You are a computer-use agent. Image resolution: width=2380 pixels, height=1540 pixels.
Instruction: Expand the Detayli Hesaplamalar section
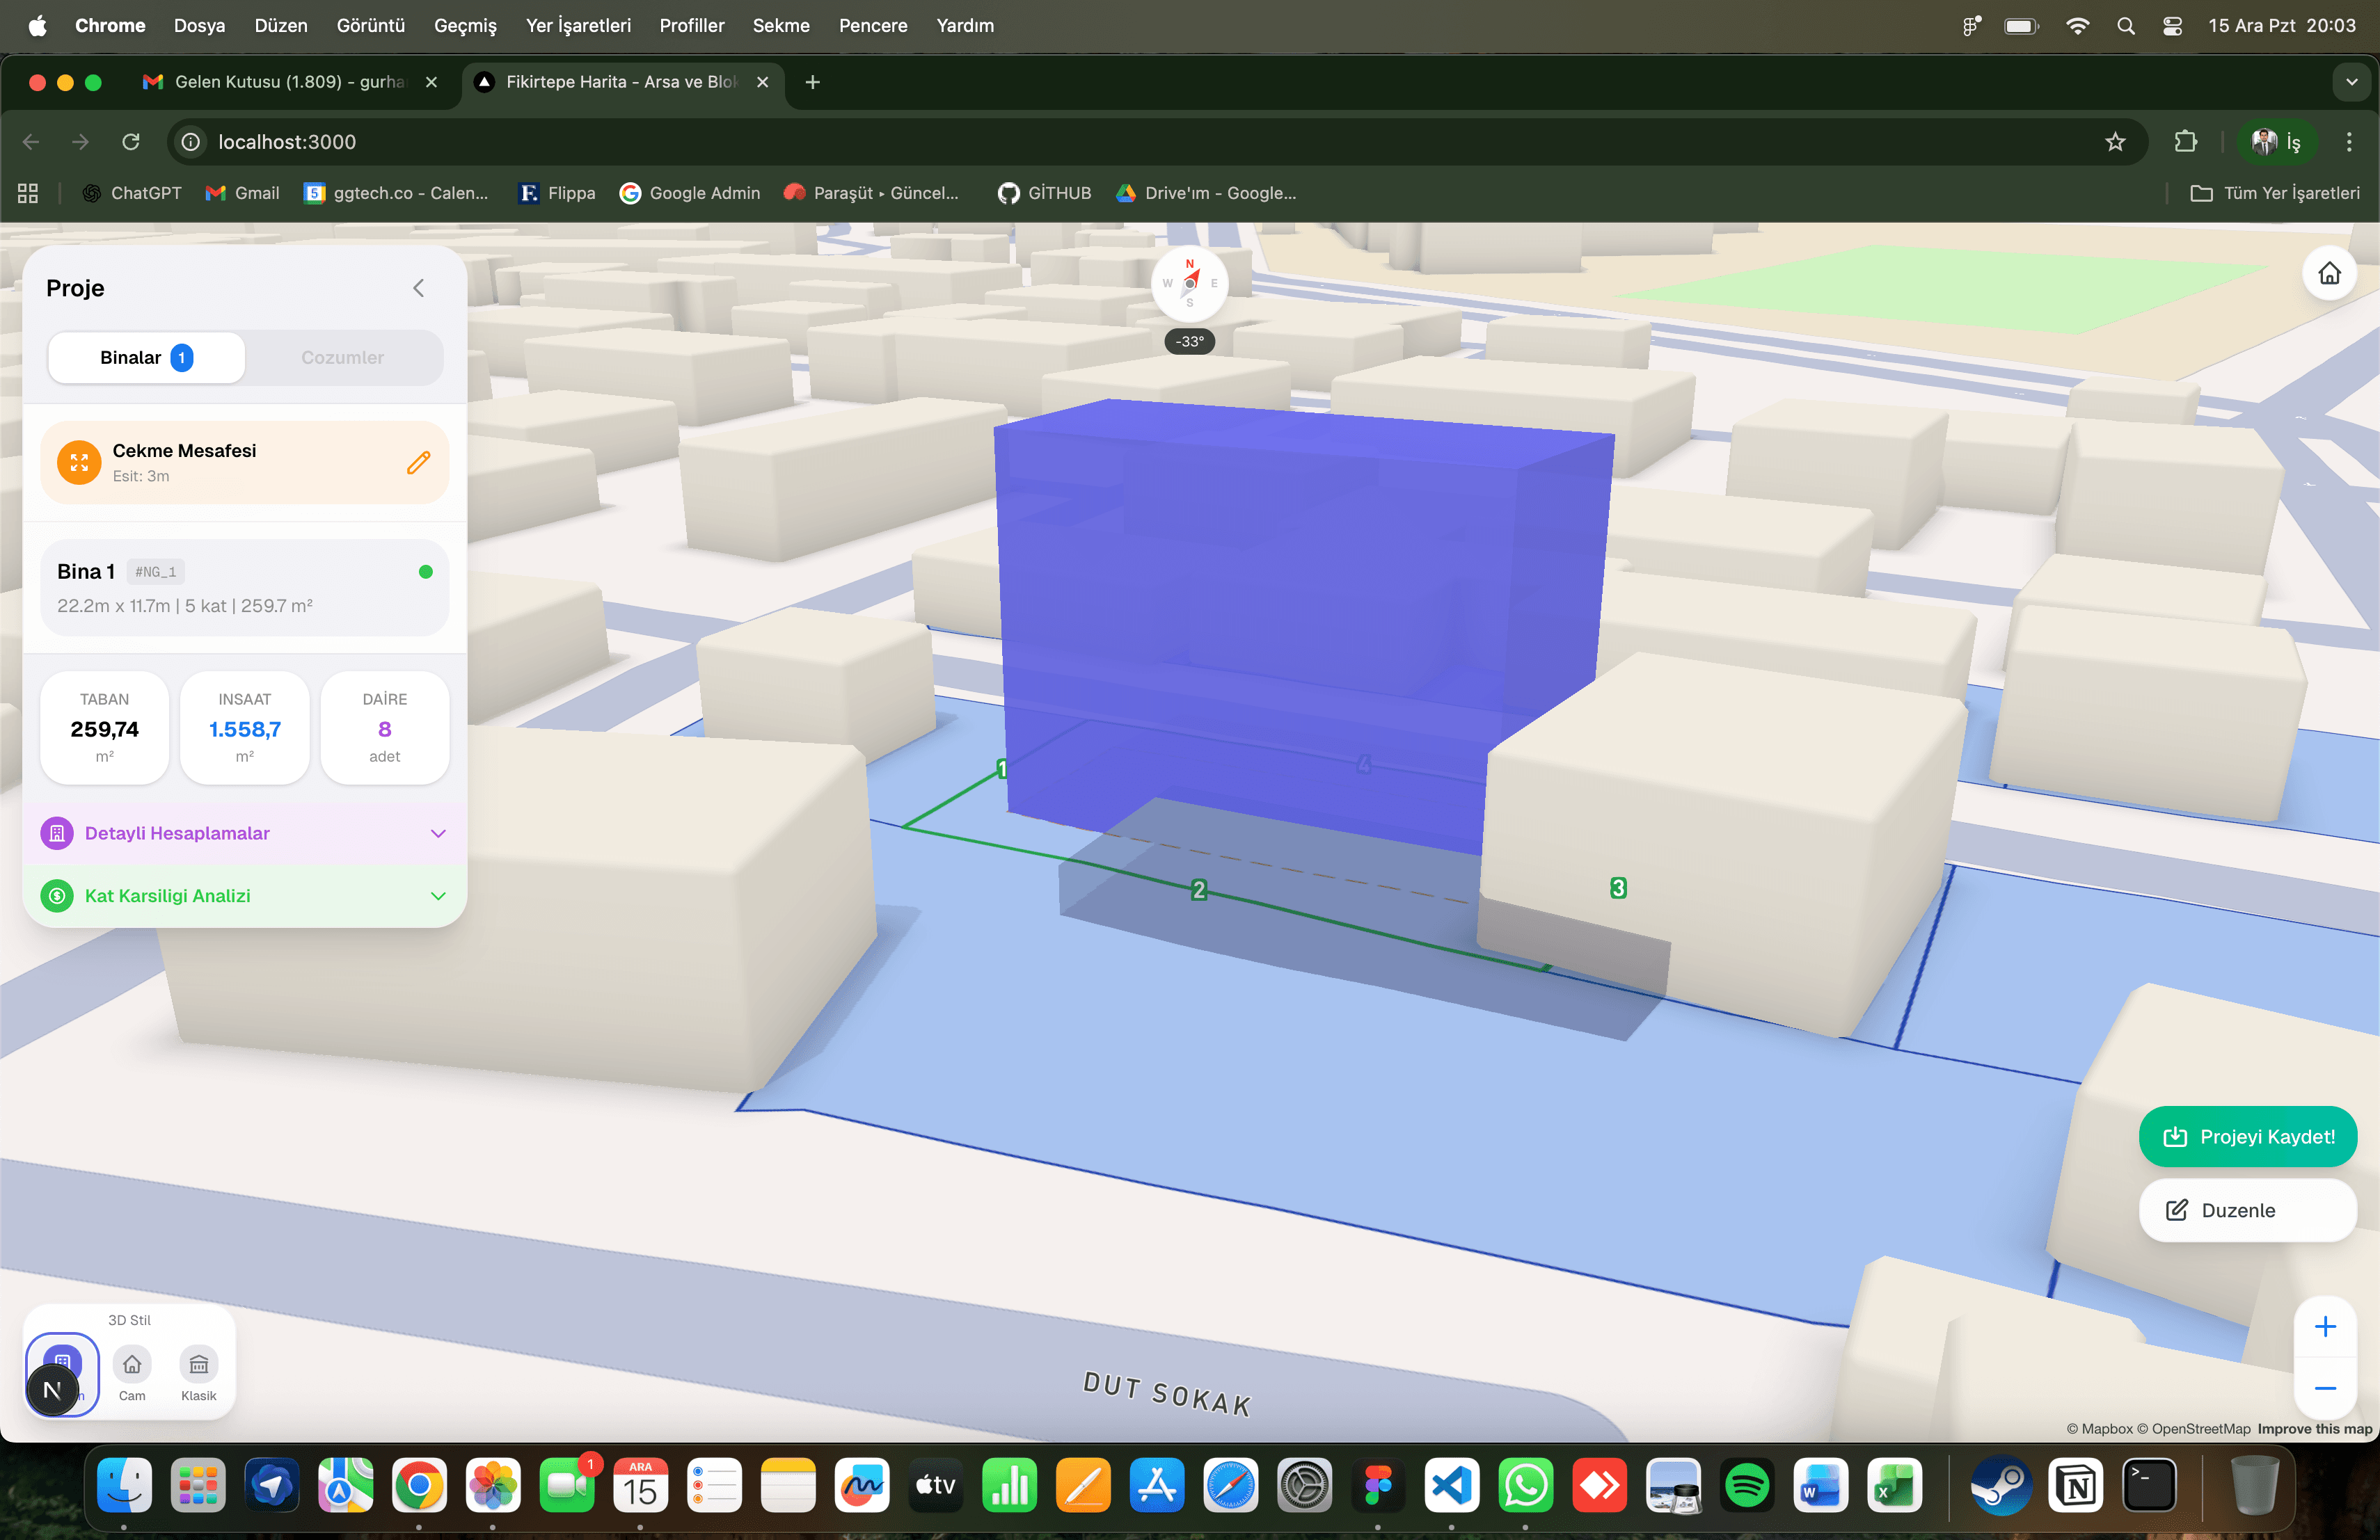click(437, 833)
